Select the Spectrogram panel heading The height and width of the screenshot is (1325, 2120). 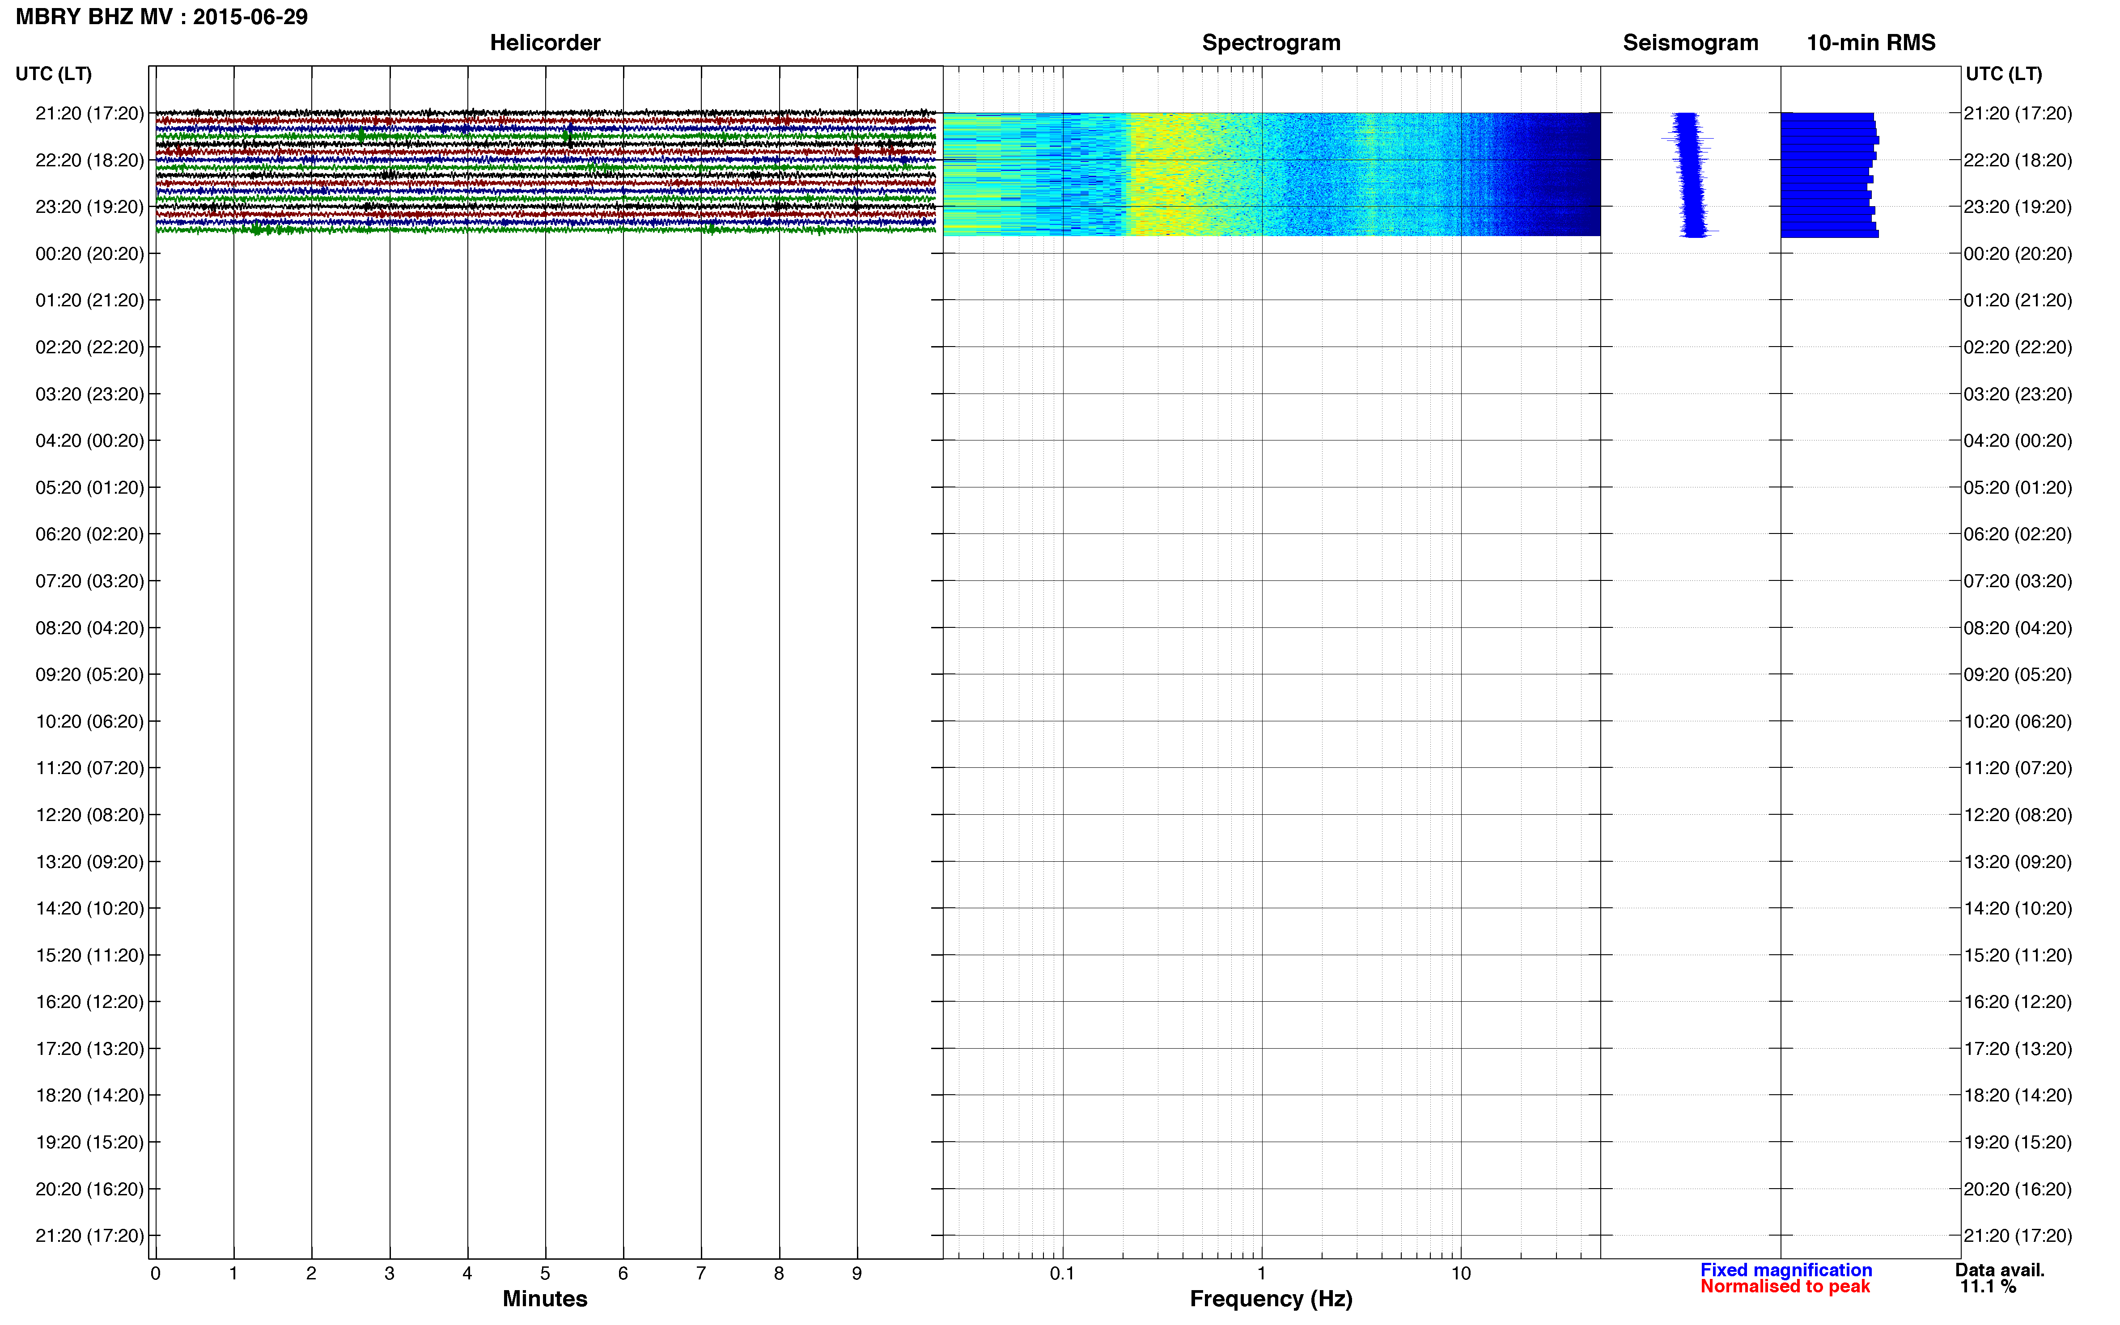[x=1271, y=43]
